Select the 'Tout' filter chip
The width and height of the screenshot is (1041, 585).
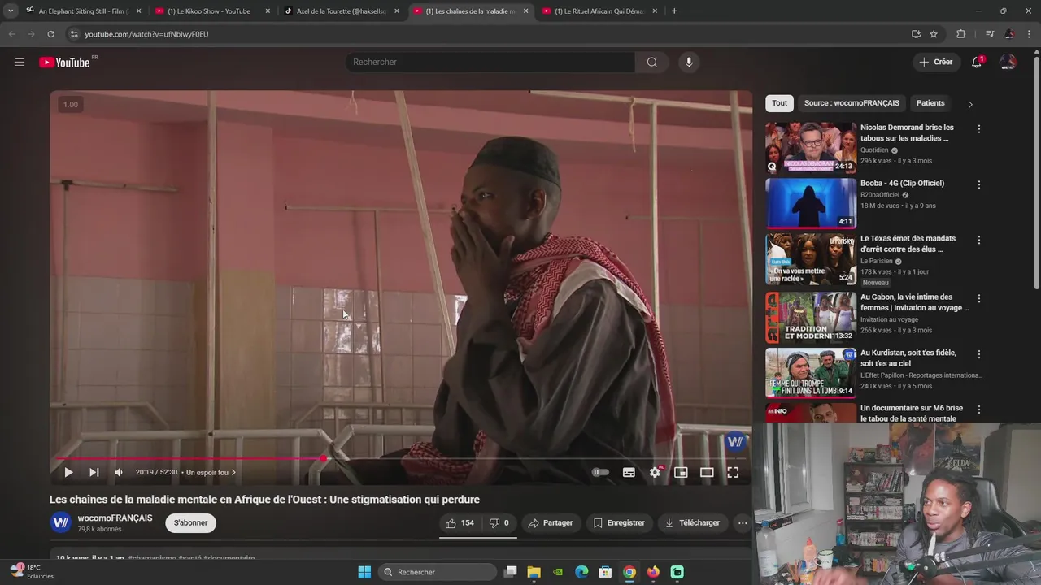(x=780, y=103)
